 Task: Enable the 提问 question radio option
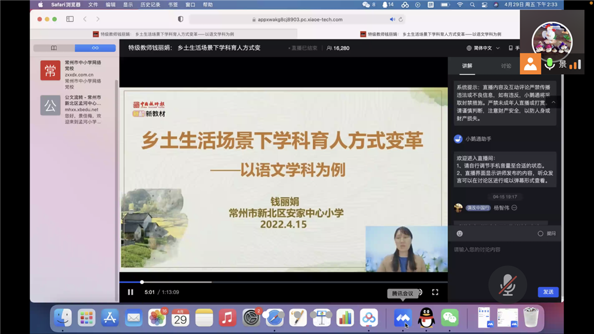[541, 234]
